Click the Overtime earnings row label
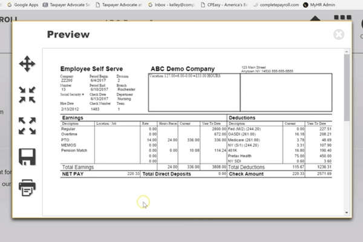Viewport: 363px width, 242px height. [x=69, y=134]
